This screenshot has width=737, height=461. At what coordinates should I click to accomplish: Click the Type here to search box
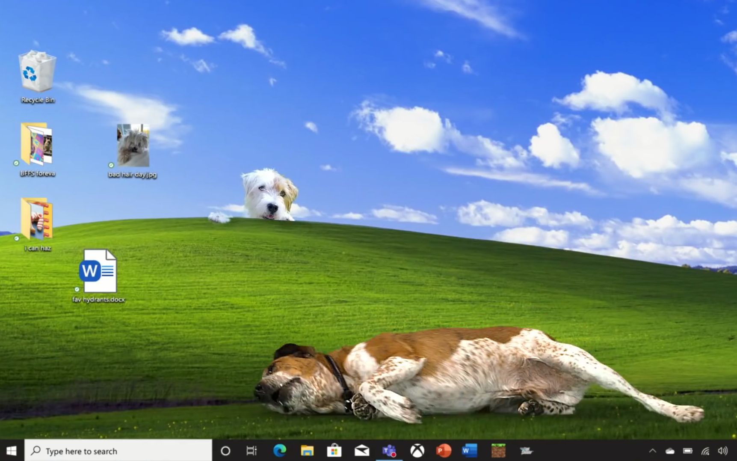pos(118,451)
